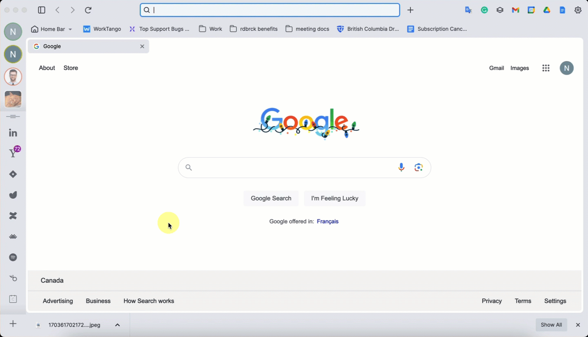
Task: Open the Confluence app in sidebar
Action: (13, 216)
